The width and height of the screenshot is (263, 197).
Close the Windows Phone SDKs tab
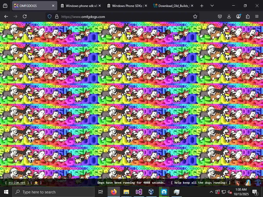point(146,6)
